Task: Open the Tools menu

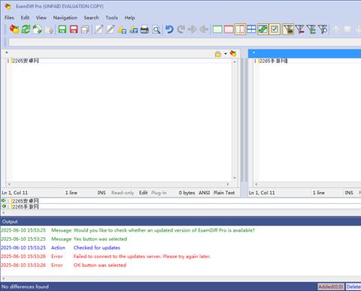Action: click(x=111, y=18)
